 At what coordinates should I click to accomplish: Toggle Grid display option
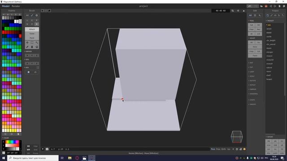(35, 150)
